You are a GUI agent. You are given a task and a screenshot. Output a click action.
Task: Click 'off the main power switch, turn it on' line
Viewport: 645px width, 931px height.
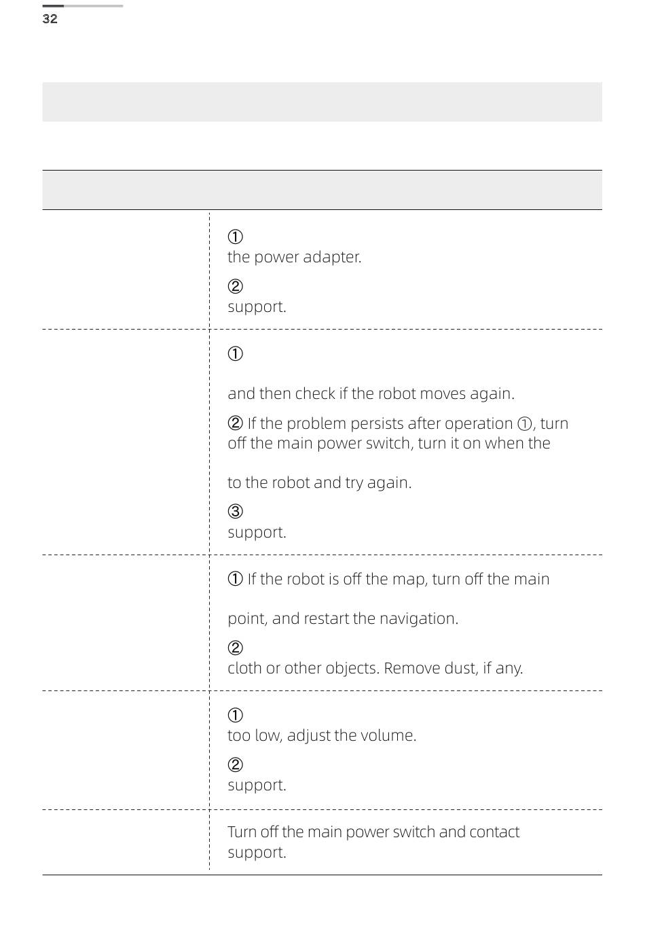pyautogui.click(x=389, y=443)
